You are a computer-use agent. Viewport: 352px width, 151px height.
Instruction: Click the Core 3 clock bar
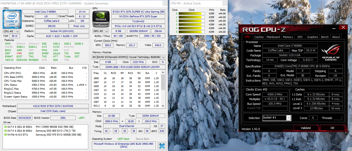tap(191, 24)
